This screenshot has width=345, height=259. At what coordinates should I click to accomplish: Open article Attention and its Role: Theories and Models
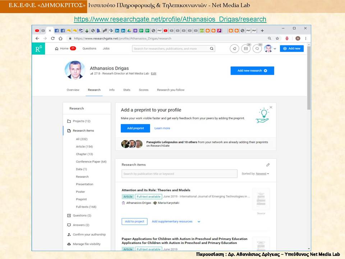(156, 190)
